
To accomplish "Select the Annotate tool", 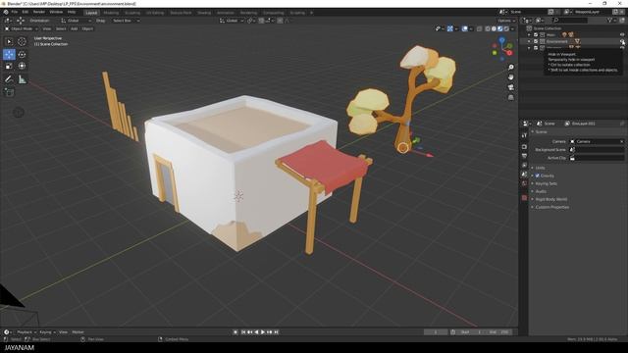I will (9, 79).
